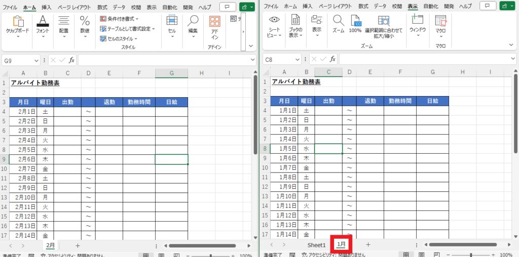Screen dimensions: 519x257
Task: Add new sheet in right window
Action: click(x=368, y=244)
